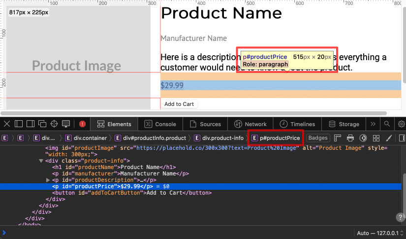Image resolution: width=406 pixels, height=239 pixels.
Task: Open the Sources tab
Action: pos(205,124)
